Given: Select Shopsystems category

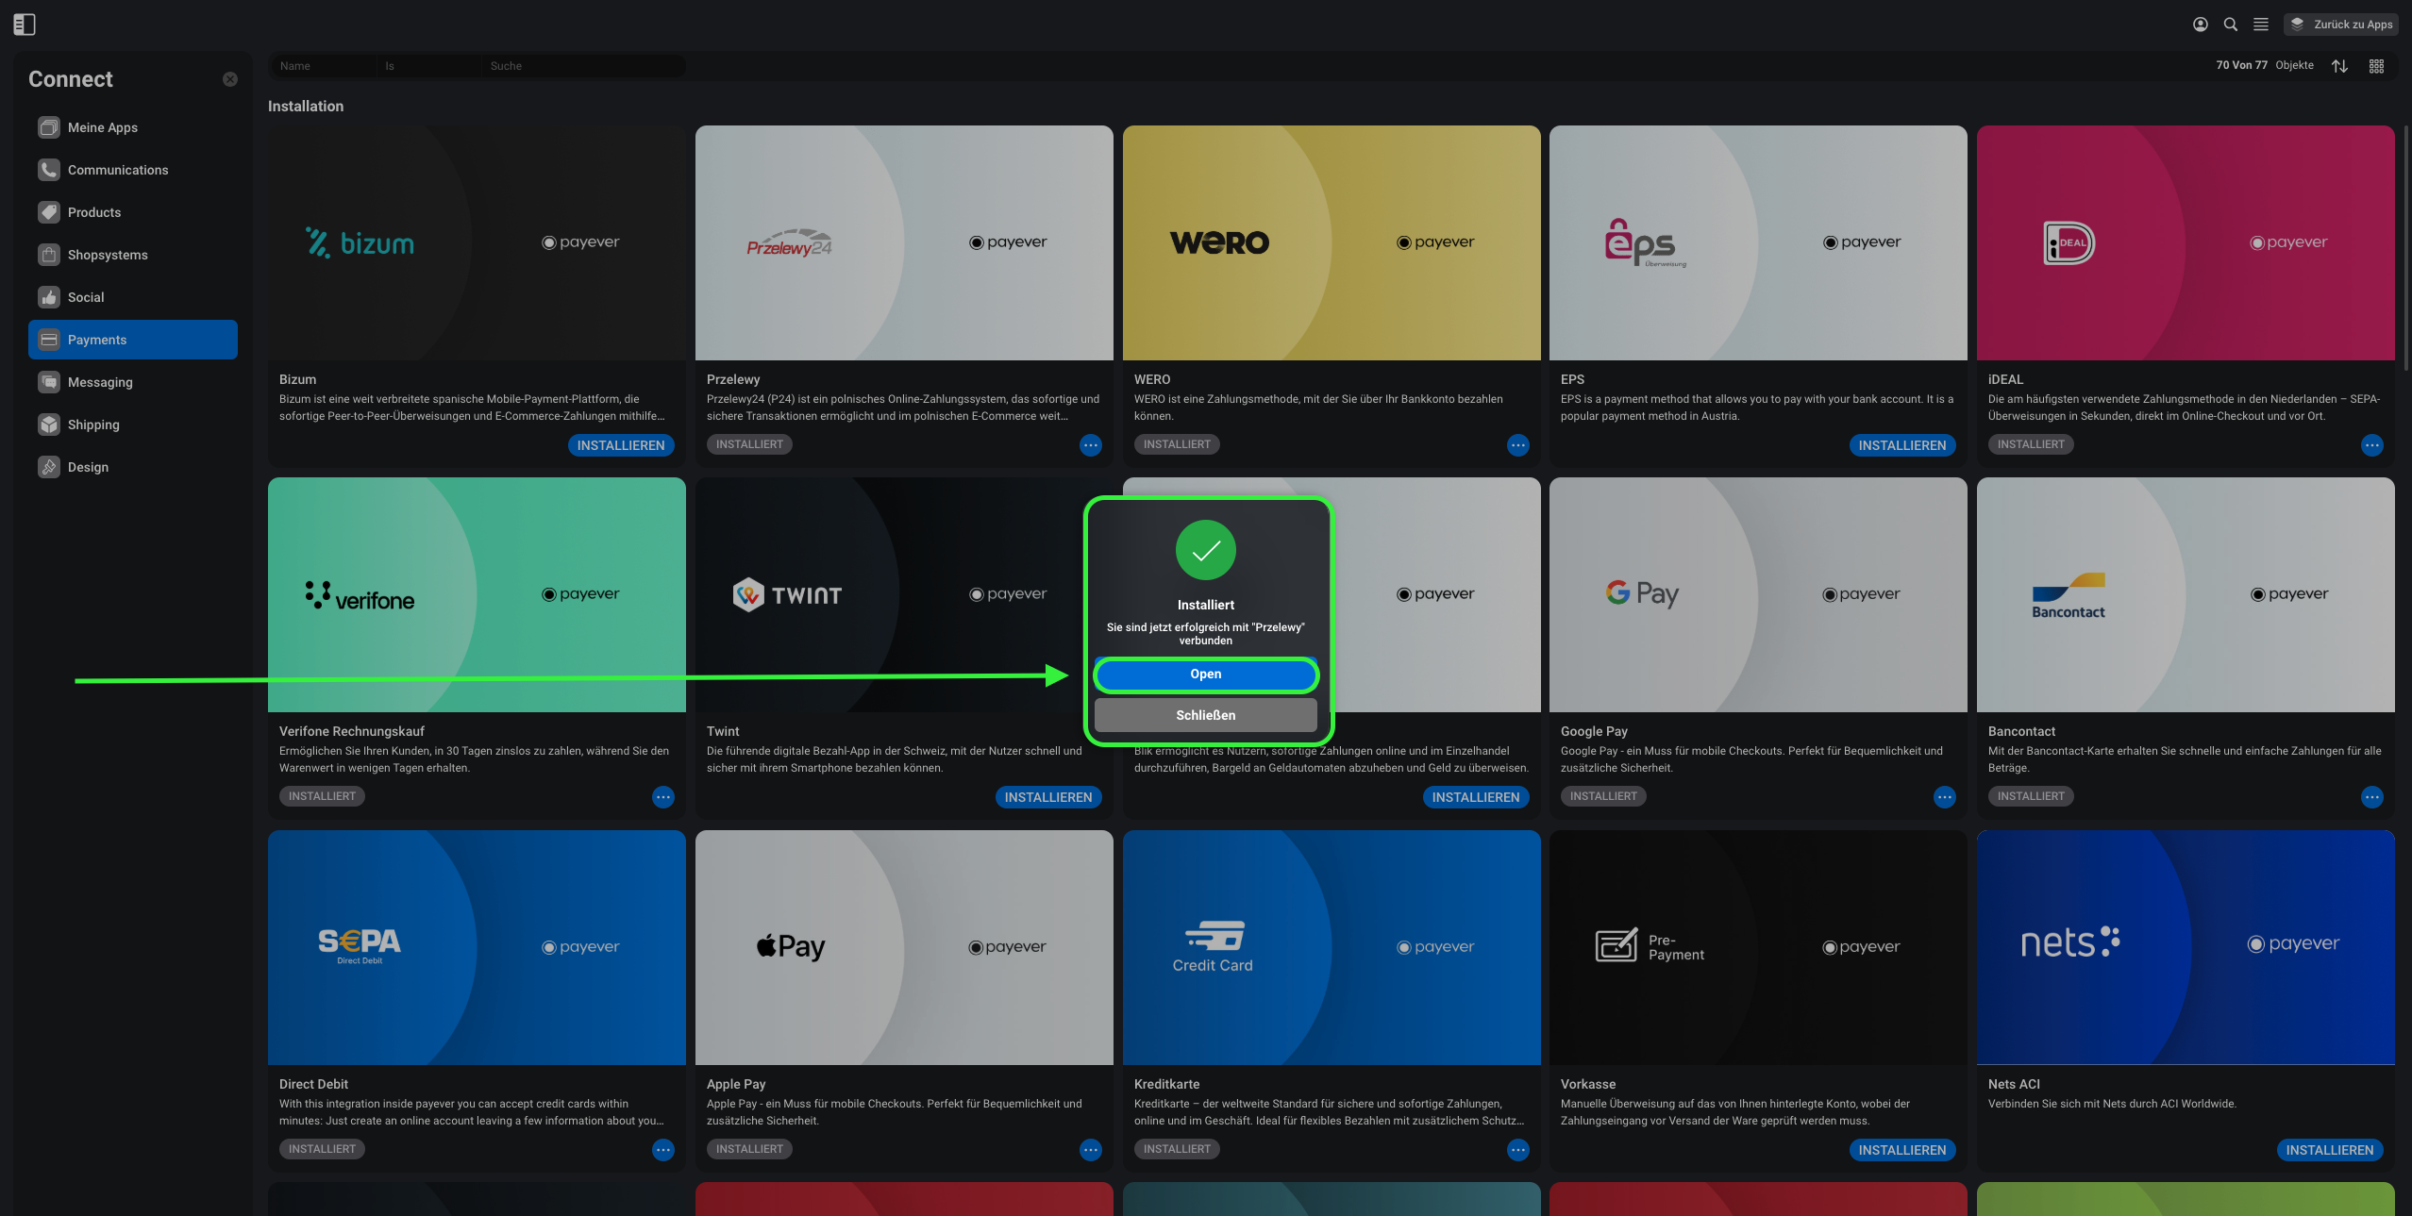Looking at the screenshot, I should pos(133,255).
